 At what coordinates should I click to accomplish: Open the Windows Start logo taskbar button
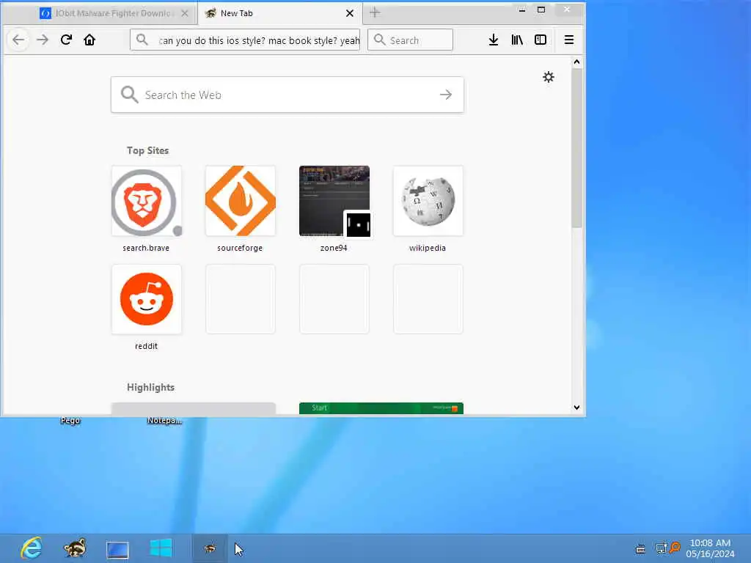pyautogui.click(x=161, y=548)
